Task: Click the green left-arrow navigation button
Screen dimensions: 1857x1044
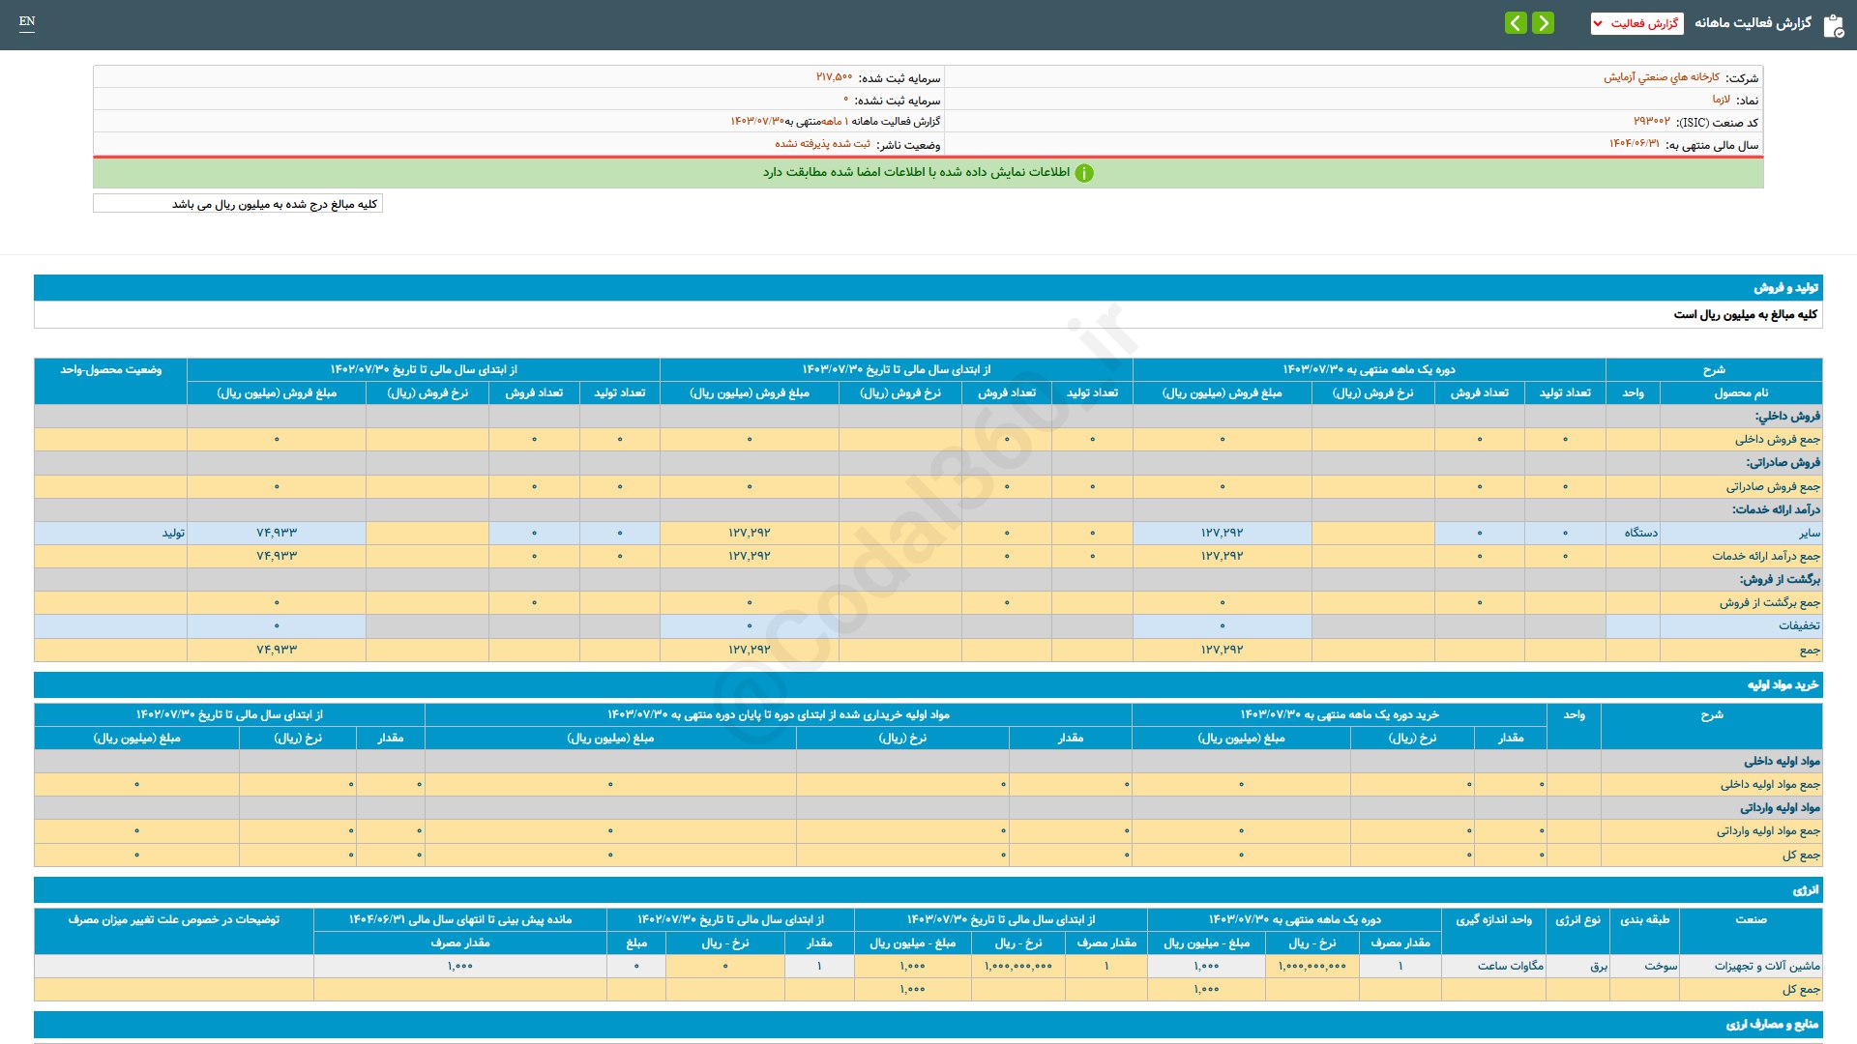Action: coord(1516,22)
